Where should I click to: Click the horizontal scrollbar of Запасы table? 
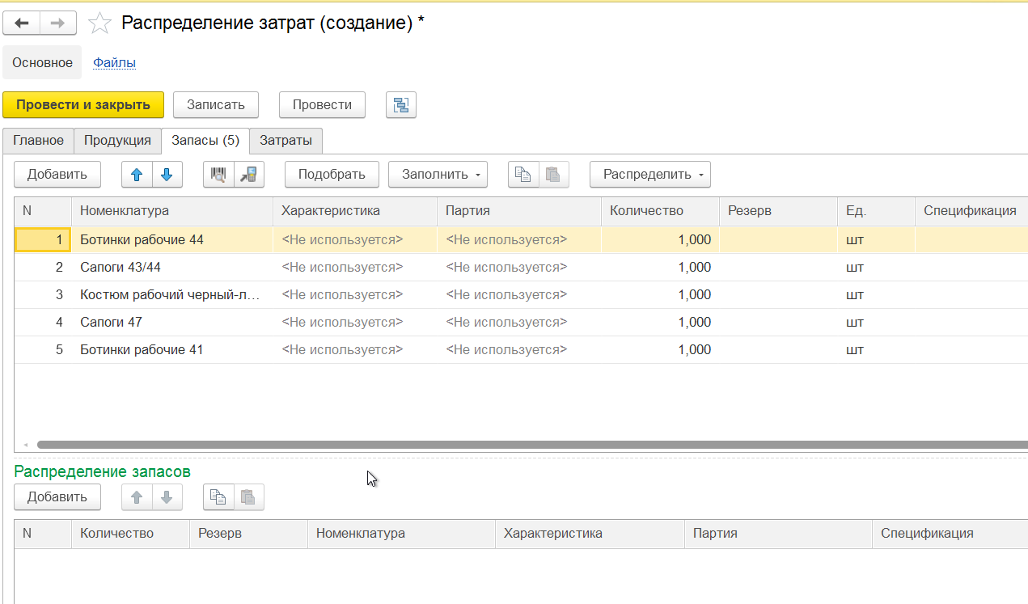click(x=532, y=445)
